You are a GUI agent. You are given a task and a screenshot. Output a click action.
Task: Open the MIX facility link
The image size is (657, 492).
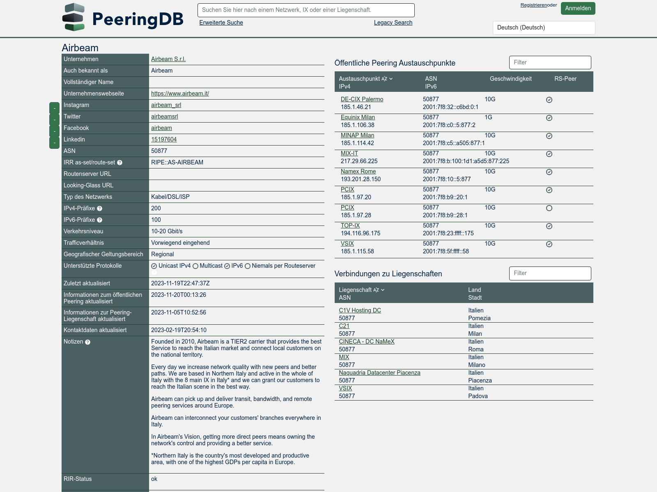pyautogui.click(x=344, y=357)
